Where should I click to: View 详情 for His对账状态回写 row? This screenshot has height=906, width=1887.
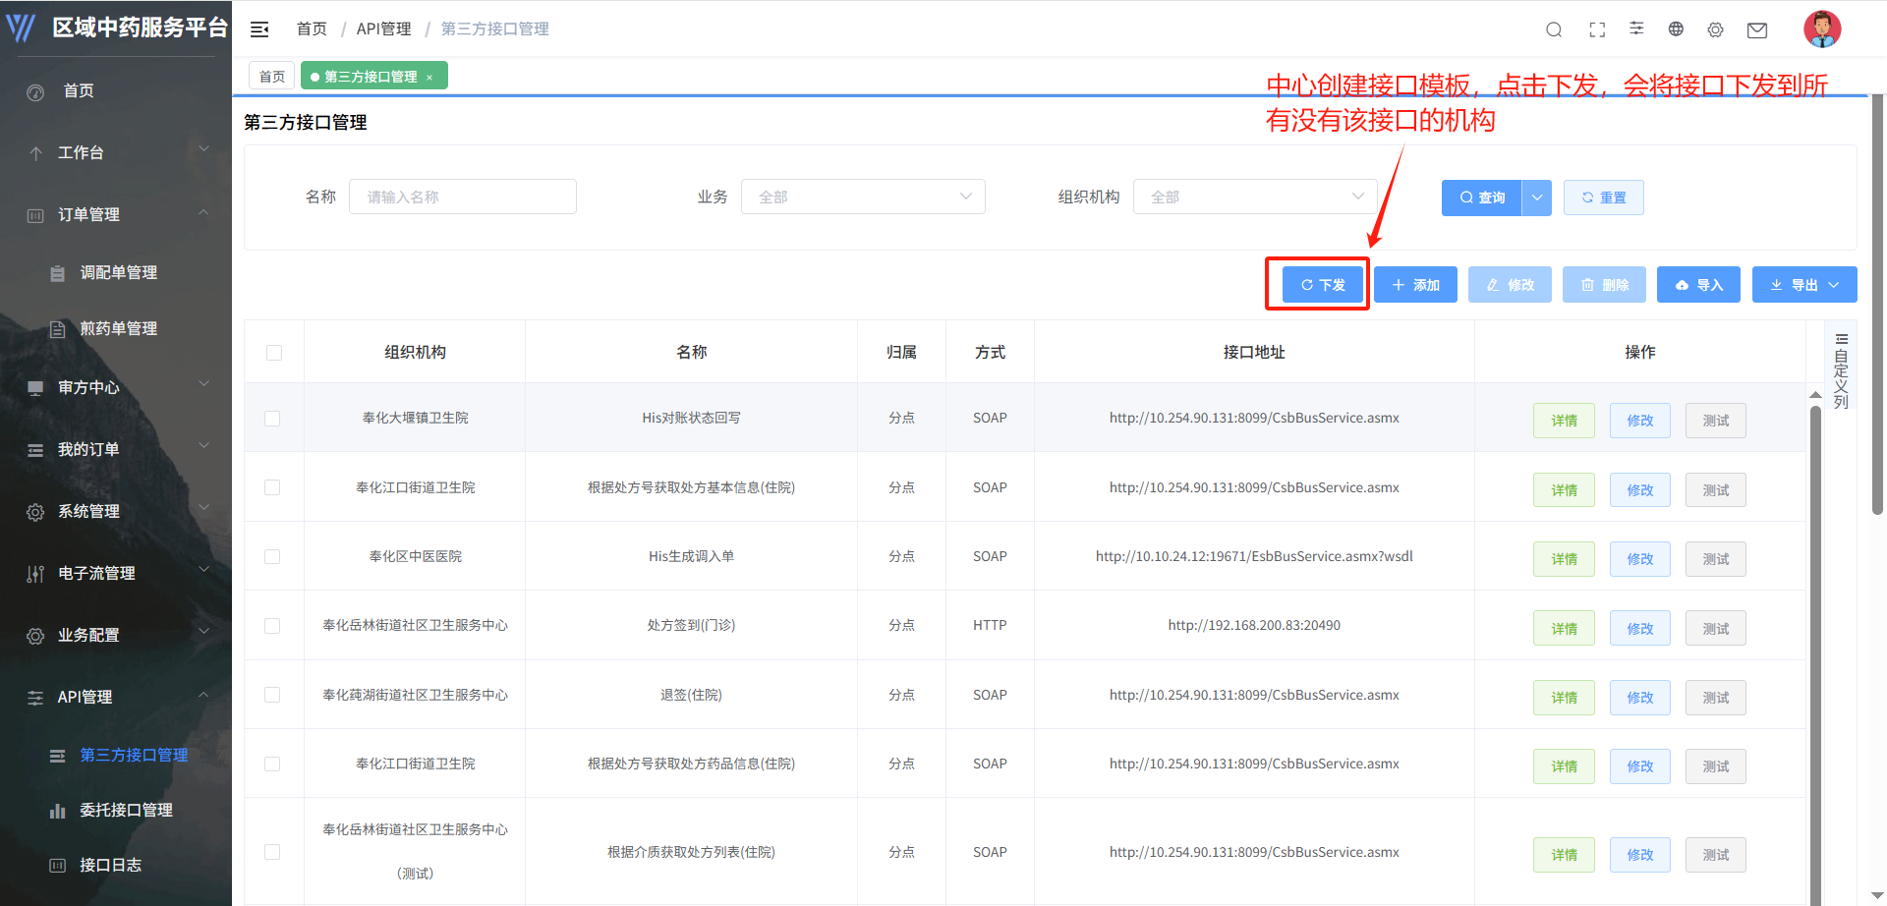pos(1564,421)
